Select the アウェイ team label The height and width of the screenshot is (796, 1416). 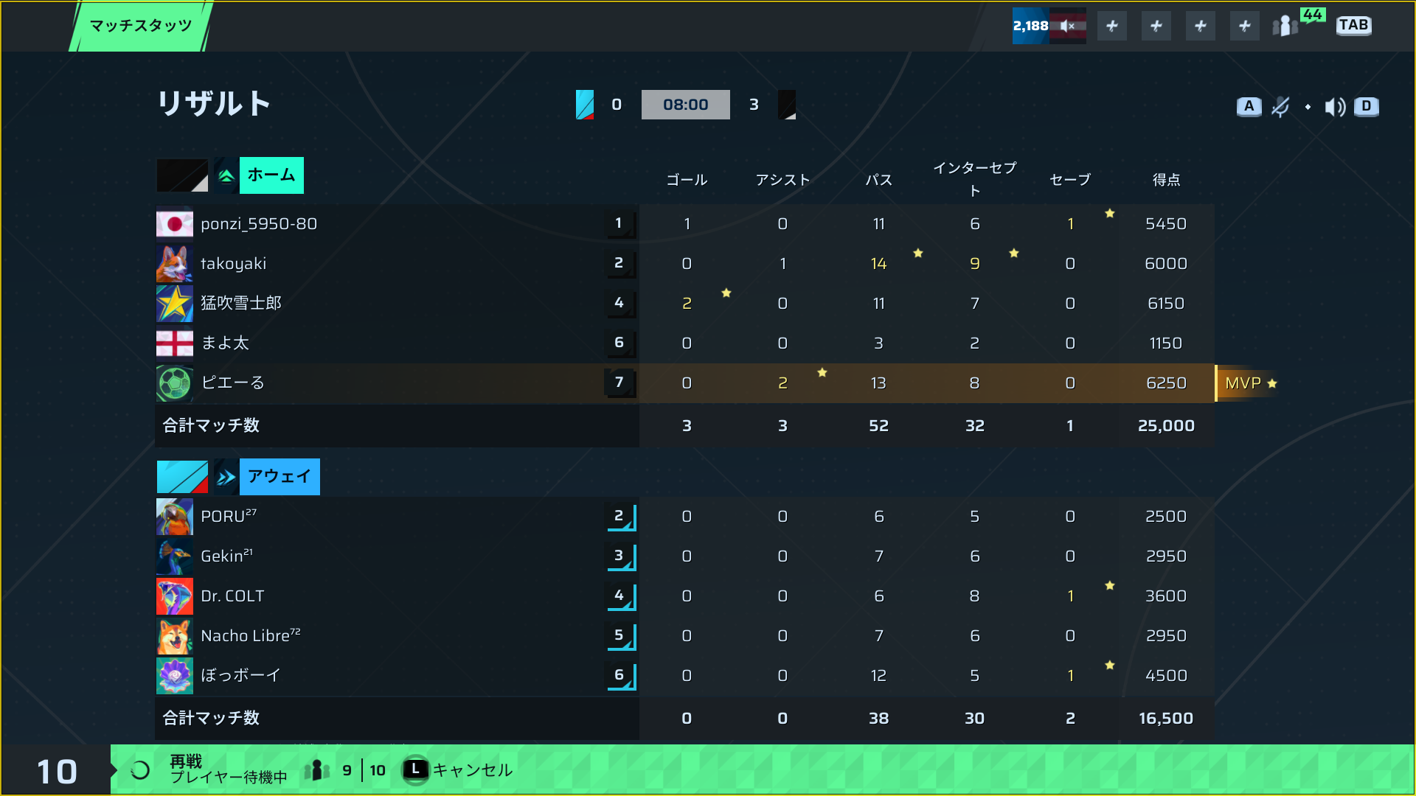point(280,477)
